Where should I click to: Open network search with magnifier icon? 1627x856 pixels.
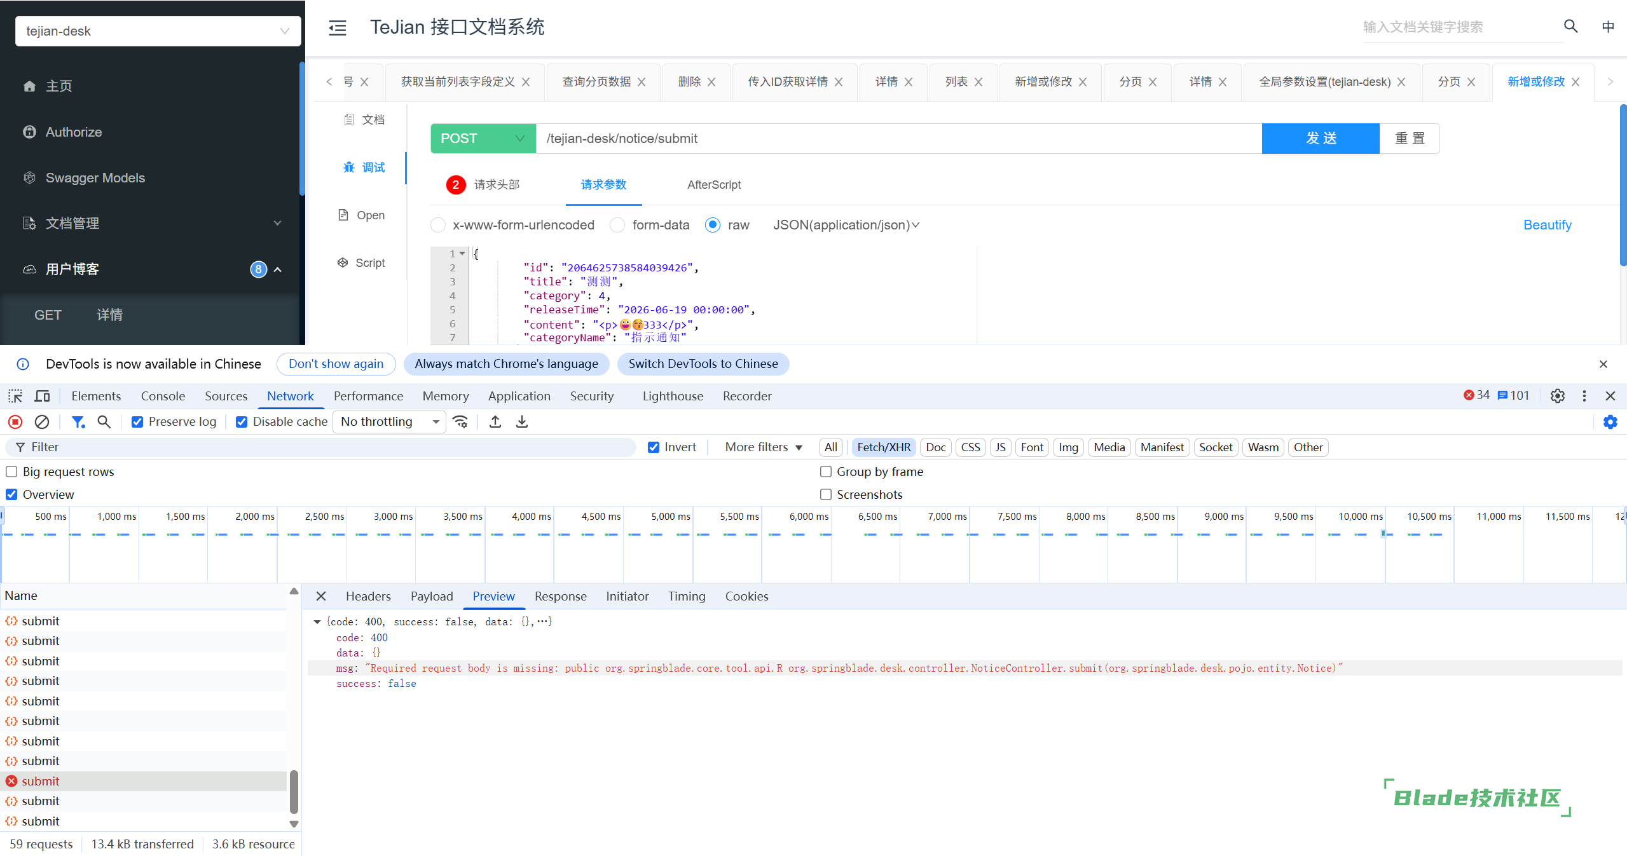(x=104, y=421)
